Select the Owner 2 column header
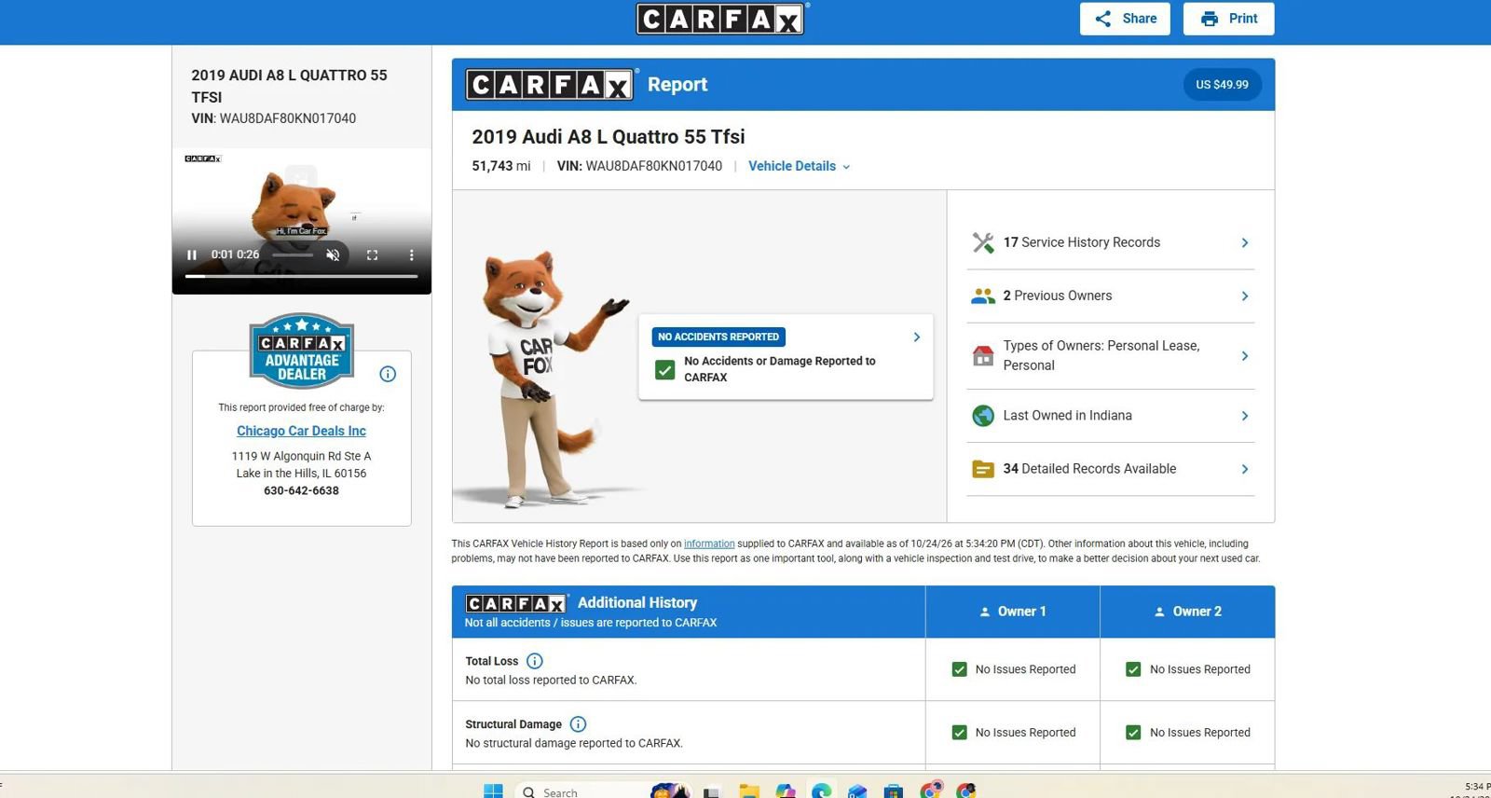Image resolution: width=1491 pixels, height=798 pixels. 1188,612
